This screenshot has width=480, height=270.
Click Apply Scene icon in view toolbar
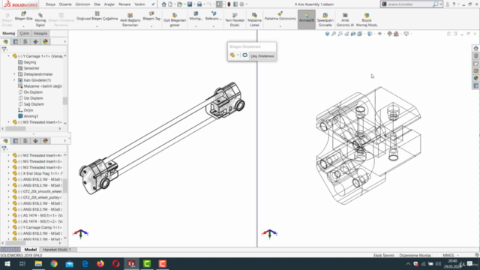point(396,34)
